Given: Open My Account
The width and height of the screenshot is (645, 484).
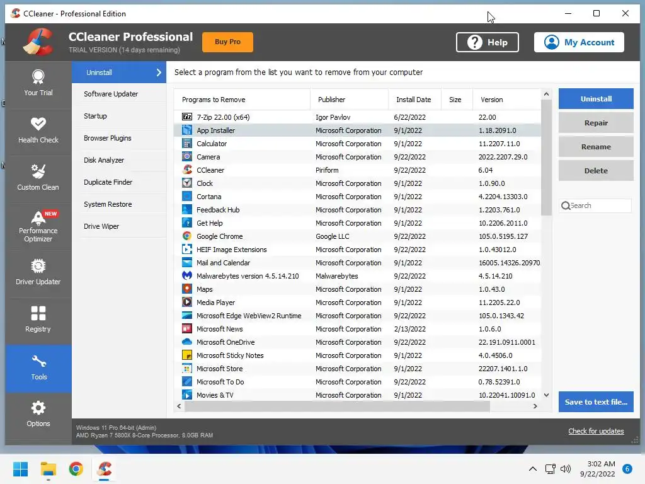Looking at the screenshot, I should 579,42.
